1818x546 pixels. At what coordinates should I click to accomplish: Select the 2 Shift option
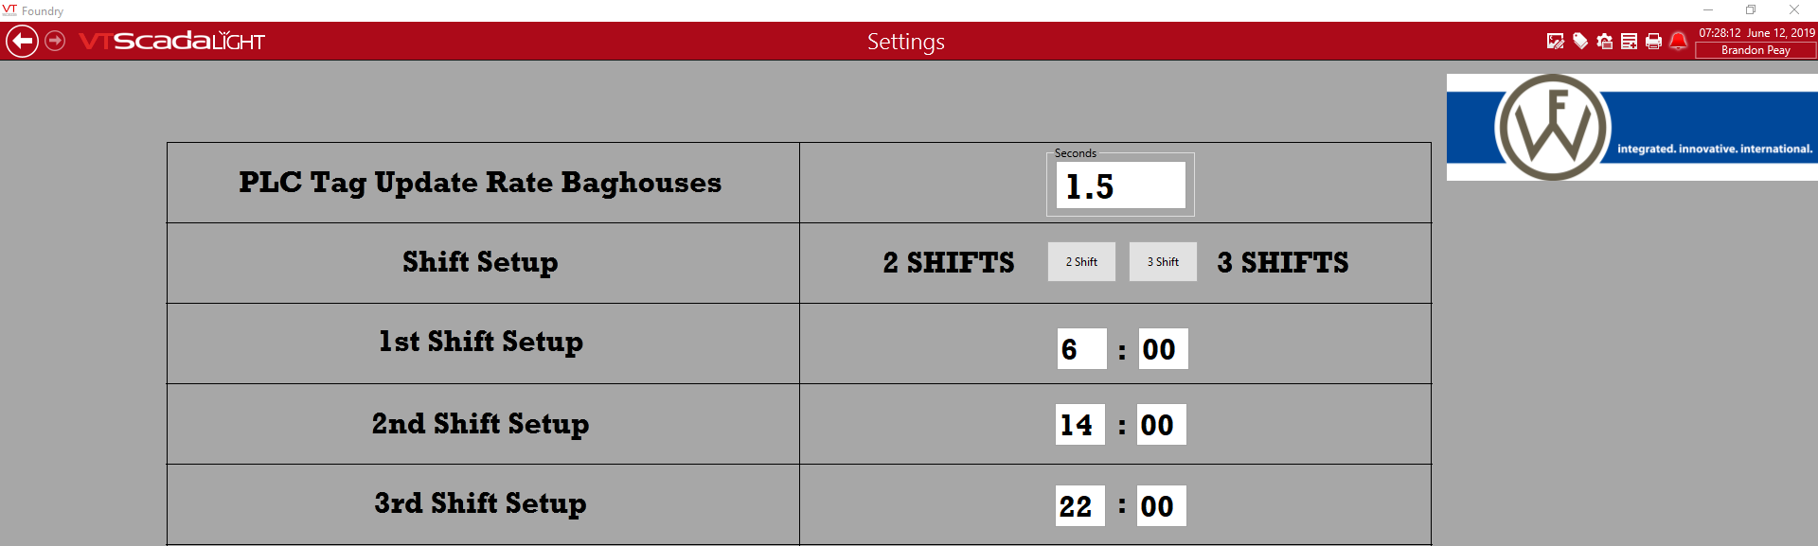coord(1081,262)
